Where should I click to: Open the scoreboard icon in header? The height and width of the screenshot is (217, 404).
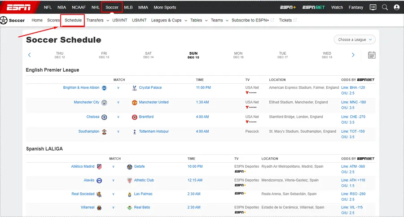pyautogui.click(x=373, y=7)
